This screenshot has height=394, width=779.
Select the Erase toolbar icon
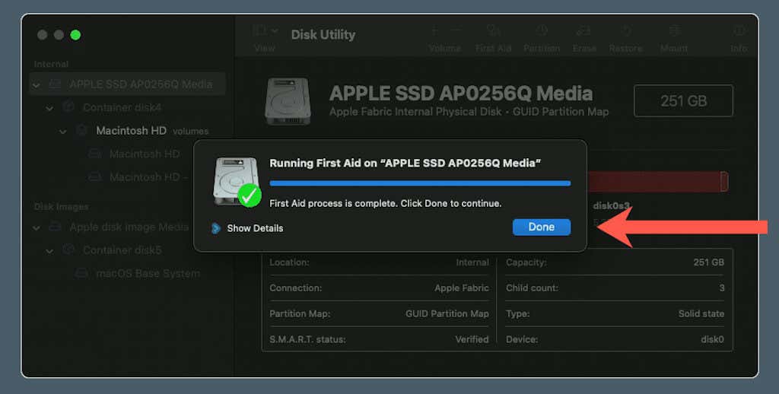click(x=583, y=31)
